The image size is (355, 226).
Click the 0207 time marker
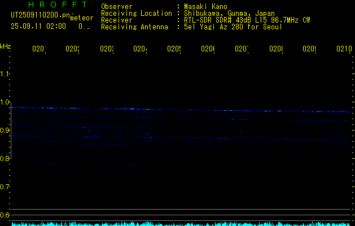pyautogui.click(x=242, y=49)
